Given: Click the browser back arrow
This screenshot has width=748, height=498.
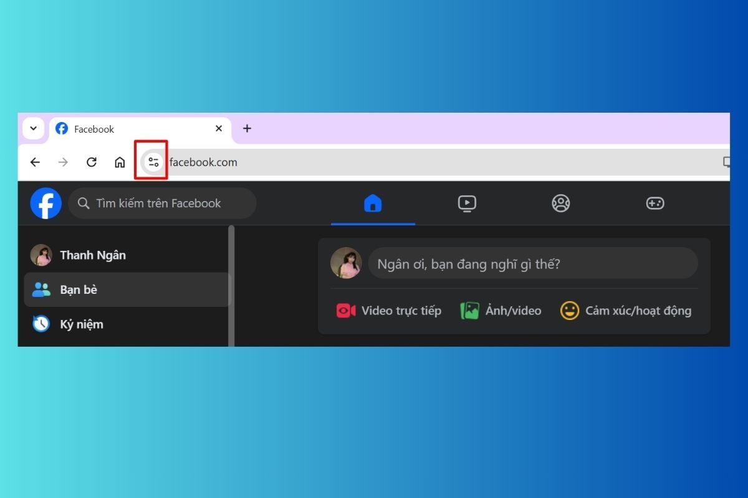Looking at the screenshot, I should 35,162.
